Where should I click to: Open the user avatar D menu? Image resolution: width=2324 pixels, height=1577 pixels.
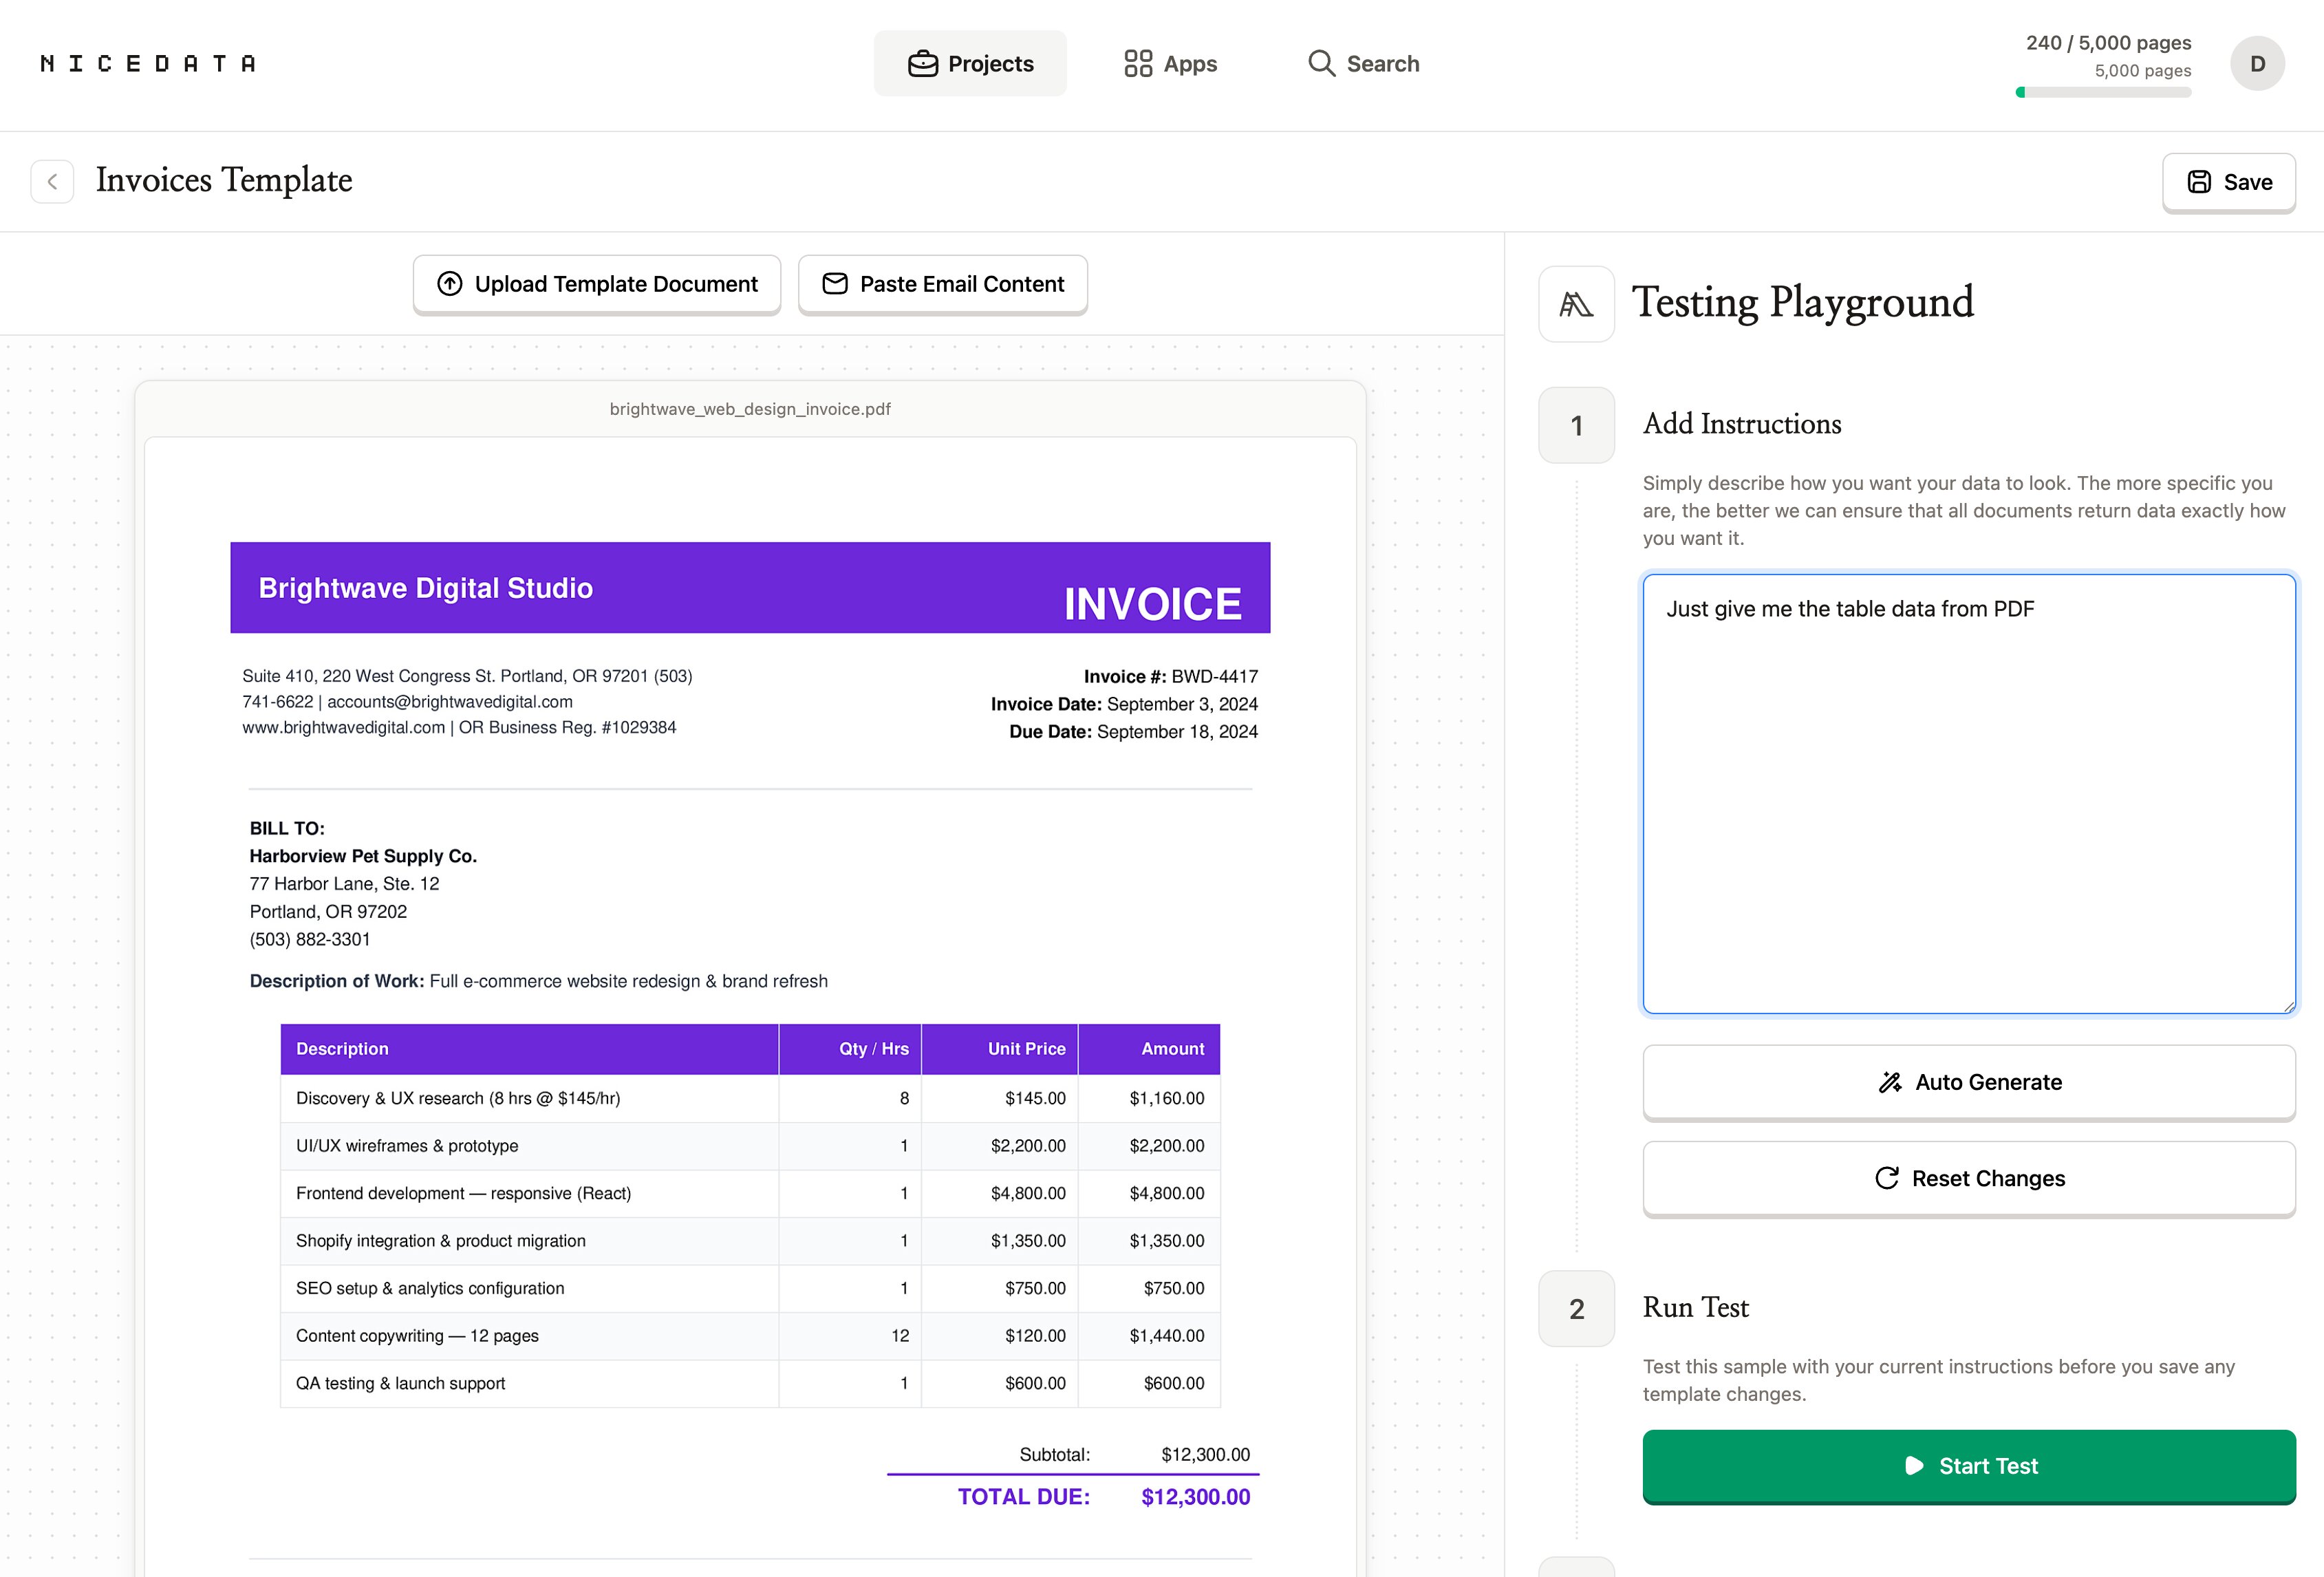pos(2257,64)
